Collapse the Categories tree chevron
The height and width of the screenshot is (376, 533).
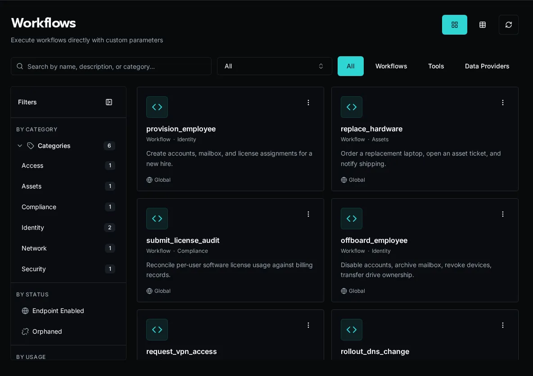tap(20, 146)
